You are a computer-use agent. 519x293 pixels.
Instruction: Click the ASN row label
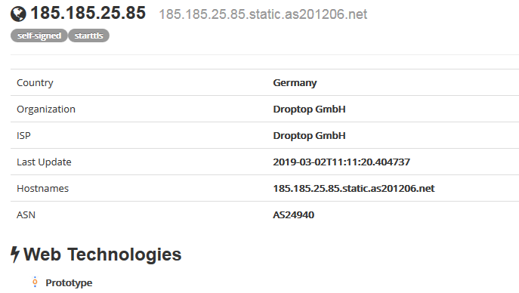pos(26,215)
